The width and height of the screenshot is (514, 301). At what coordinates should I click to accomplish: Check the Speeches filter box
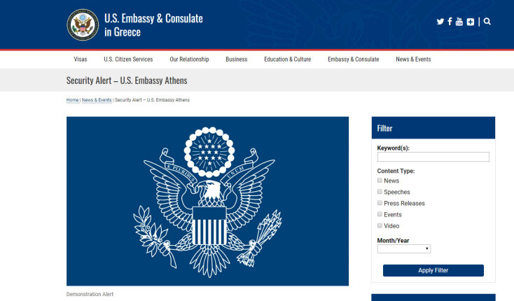point(380,192)
